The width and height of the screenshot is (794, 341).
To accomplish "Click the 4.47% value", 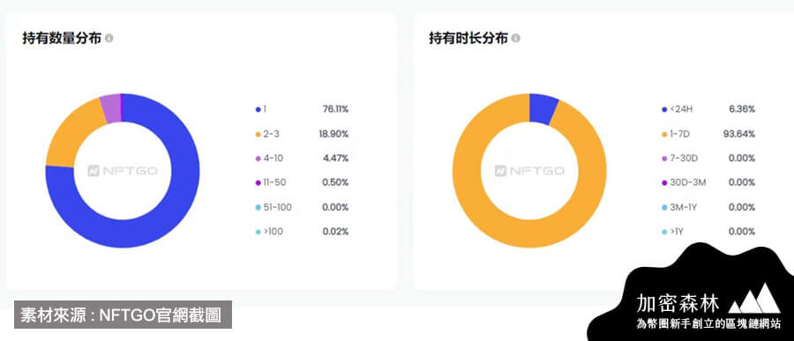I will click(336, 159).
